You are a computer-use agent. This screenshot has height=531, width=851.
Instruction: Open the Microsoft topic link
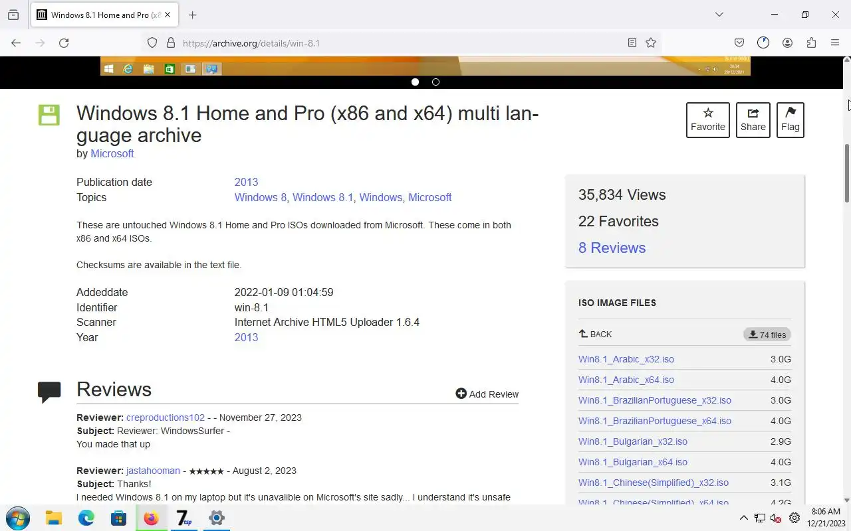tap(430, 197)
